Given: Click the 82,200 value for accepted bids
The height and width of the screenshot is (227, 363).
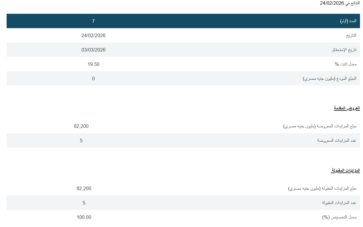Looking at the screenshot, I should 84,188.
